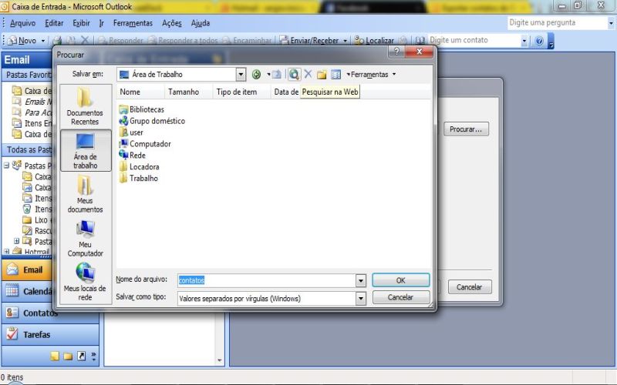
Task: Open the Editar menu
Action: pos(54,23)
